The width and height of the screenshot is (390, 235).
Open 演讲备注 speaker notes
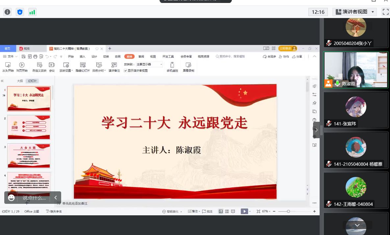click(114, 65)
